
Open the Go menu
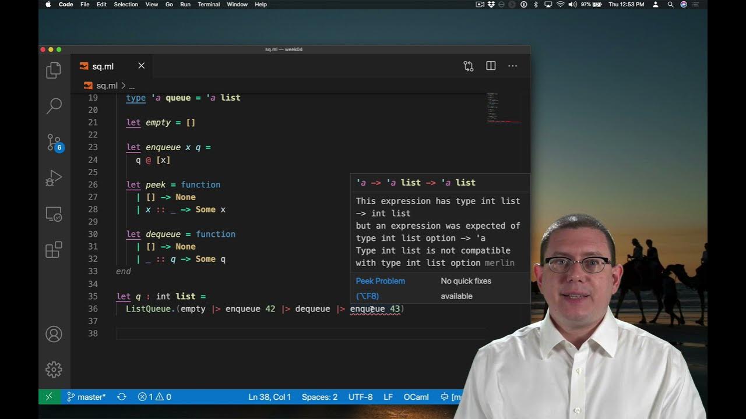point(169,4)
